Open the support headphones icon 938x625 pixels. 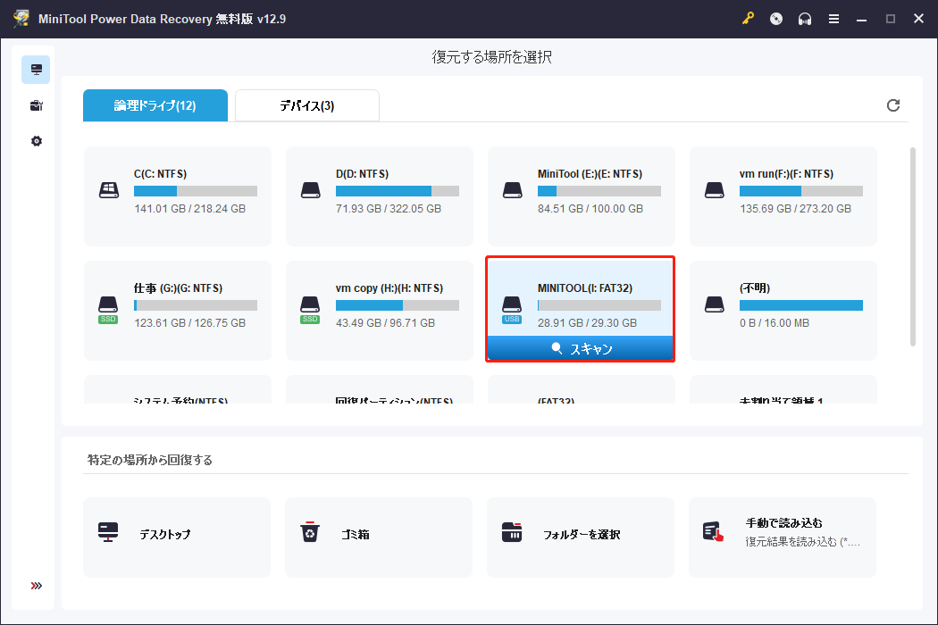[x=805, y=19]
